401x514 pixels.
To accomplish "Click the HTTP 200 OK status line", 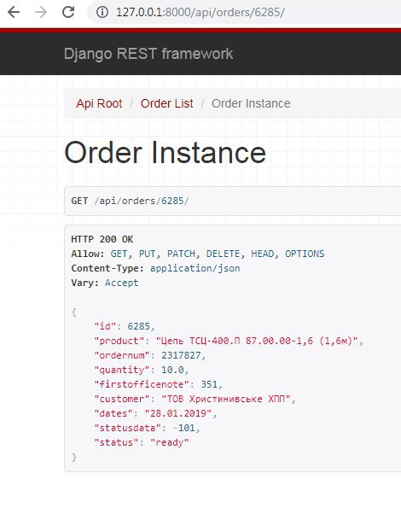I will 102,239.
